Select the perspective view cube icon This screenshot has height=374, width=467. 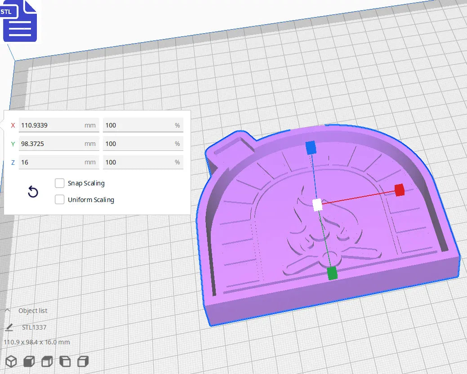pos(11,361)
